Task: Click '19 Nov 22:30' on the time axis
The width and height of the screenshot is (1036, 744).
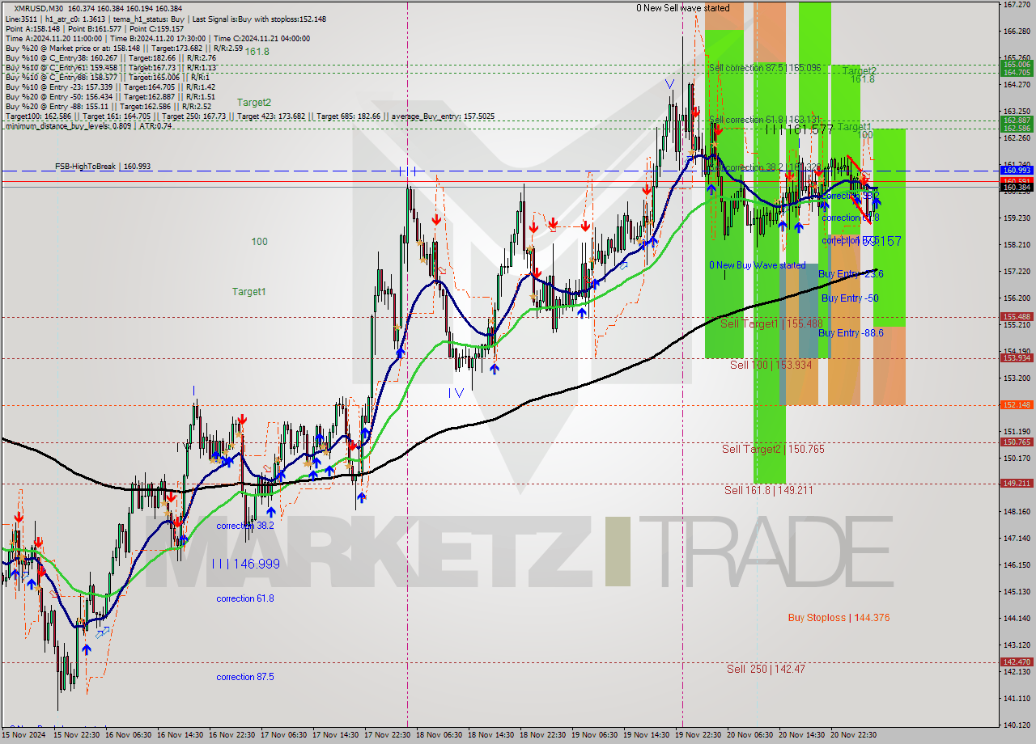Action: click(x=698, y=735)
